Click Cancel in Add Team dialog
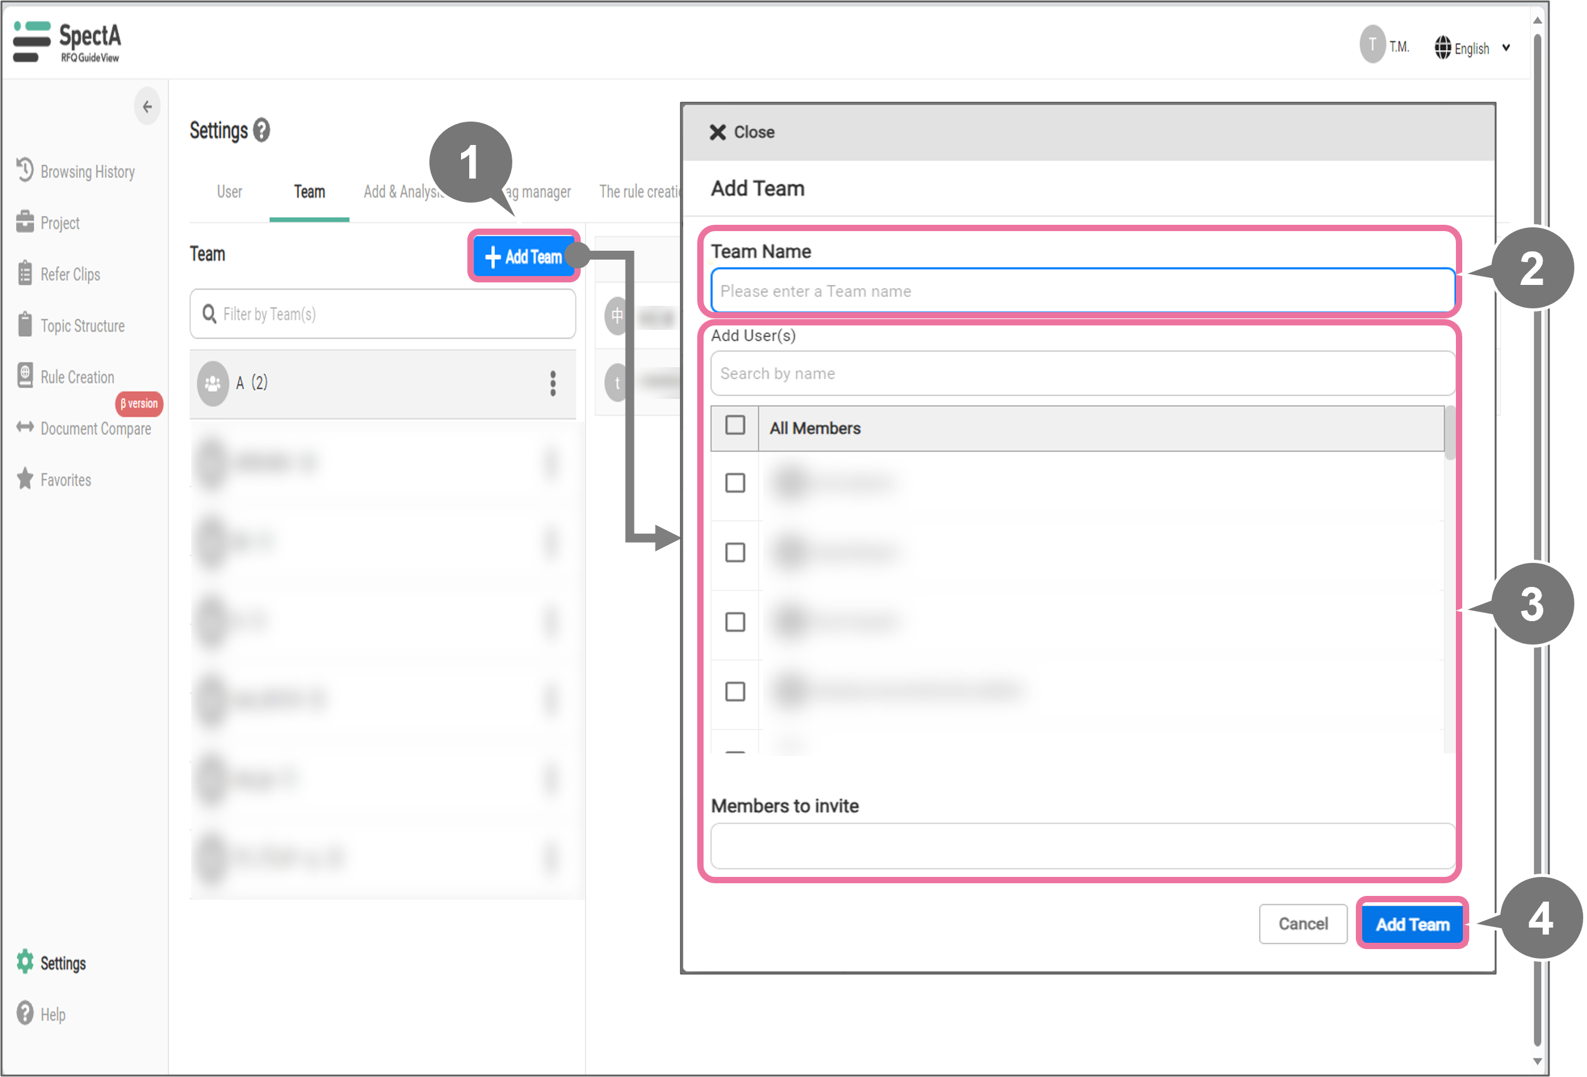 (x=1302, y=924)
